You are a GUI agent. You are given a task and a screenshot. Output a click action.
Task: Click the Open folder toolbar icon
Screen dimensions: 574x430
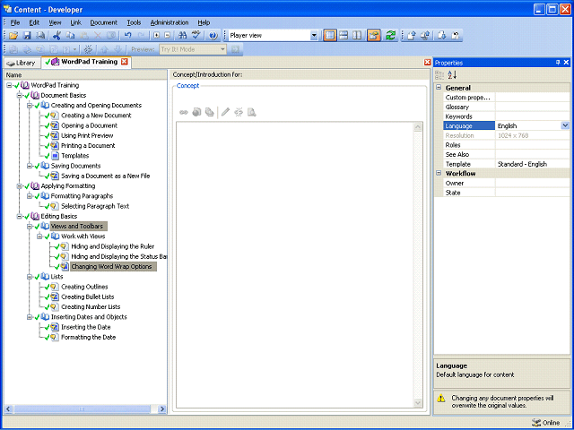pos(13,36)
